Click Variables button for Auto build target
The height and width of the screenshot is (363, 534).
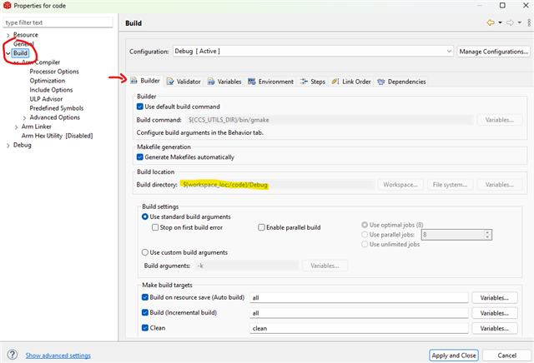tap(495, 298)
